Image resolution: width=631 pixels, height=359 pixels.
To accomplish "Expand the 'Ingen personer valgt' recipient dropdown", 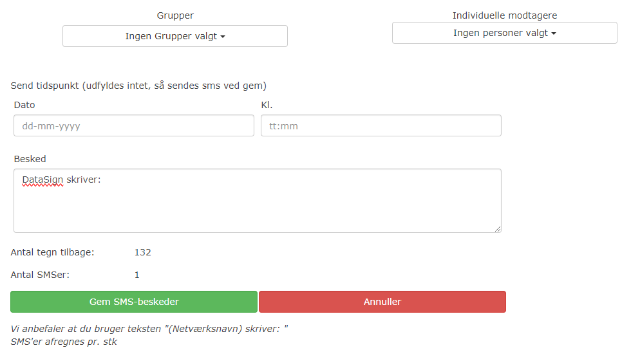I will (x=504, y=33).
